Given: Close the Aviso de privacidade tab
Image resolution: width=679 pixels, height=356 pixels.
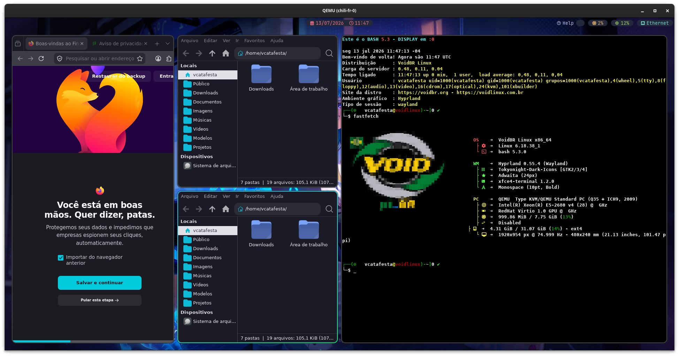Looking at the screenshot, I should tap(146, 44).
